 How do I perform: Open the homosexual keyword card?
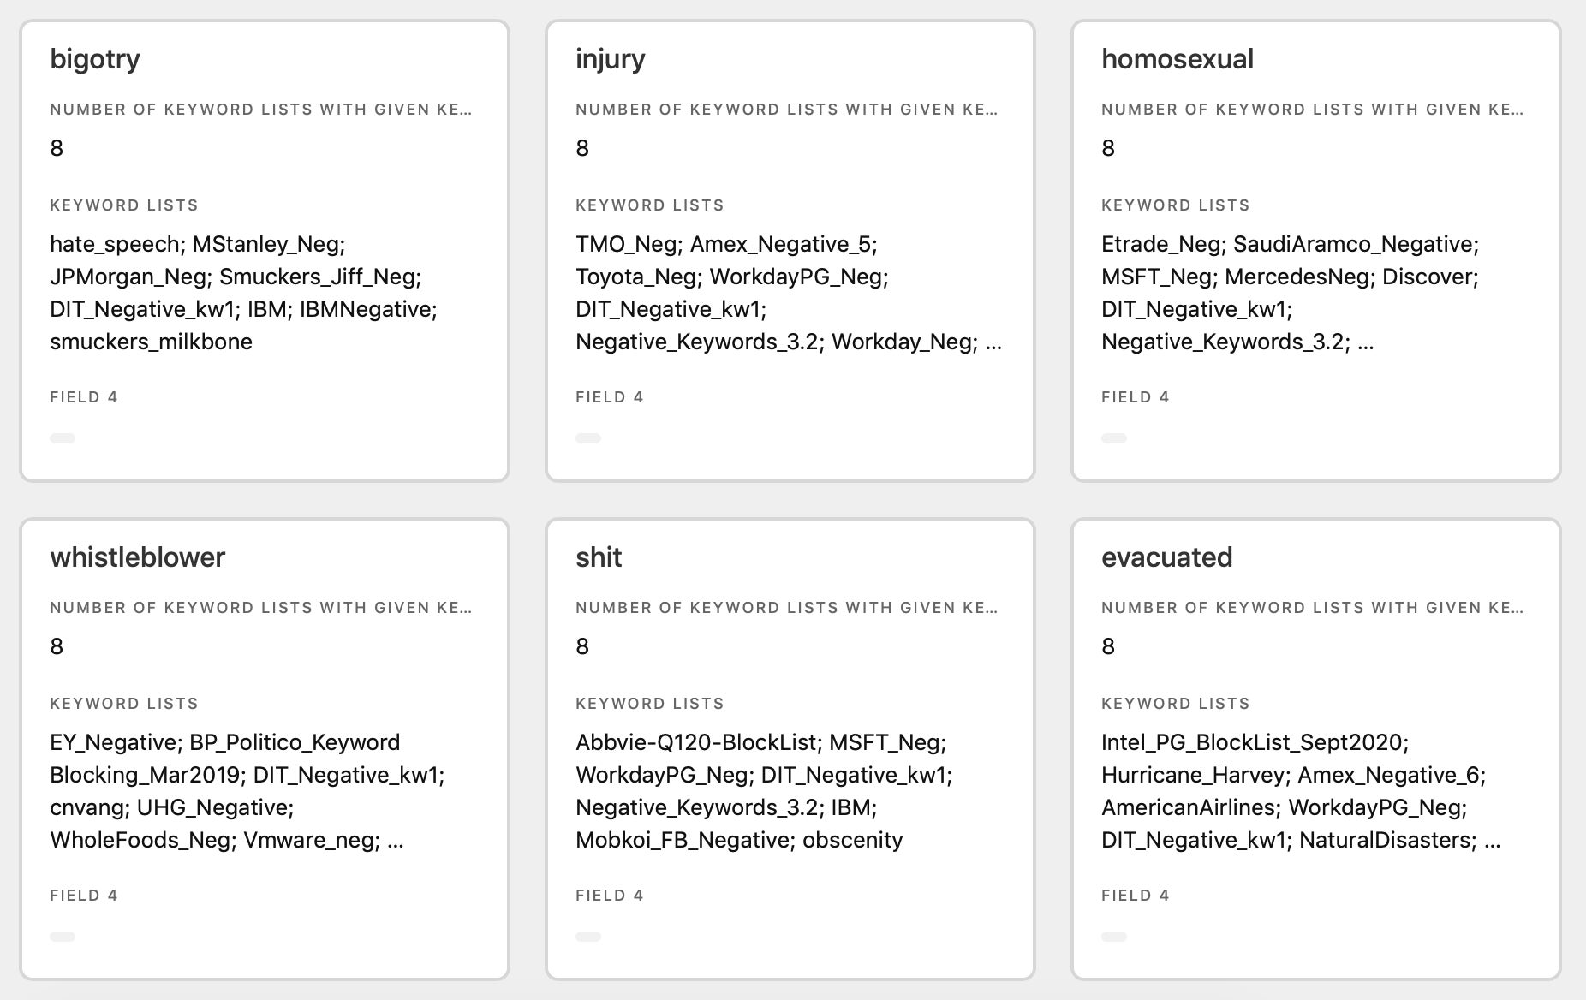coord(1178,60)
